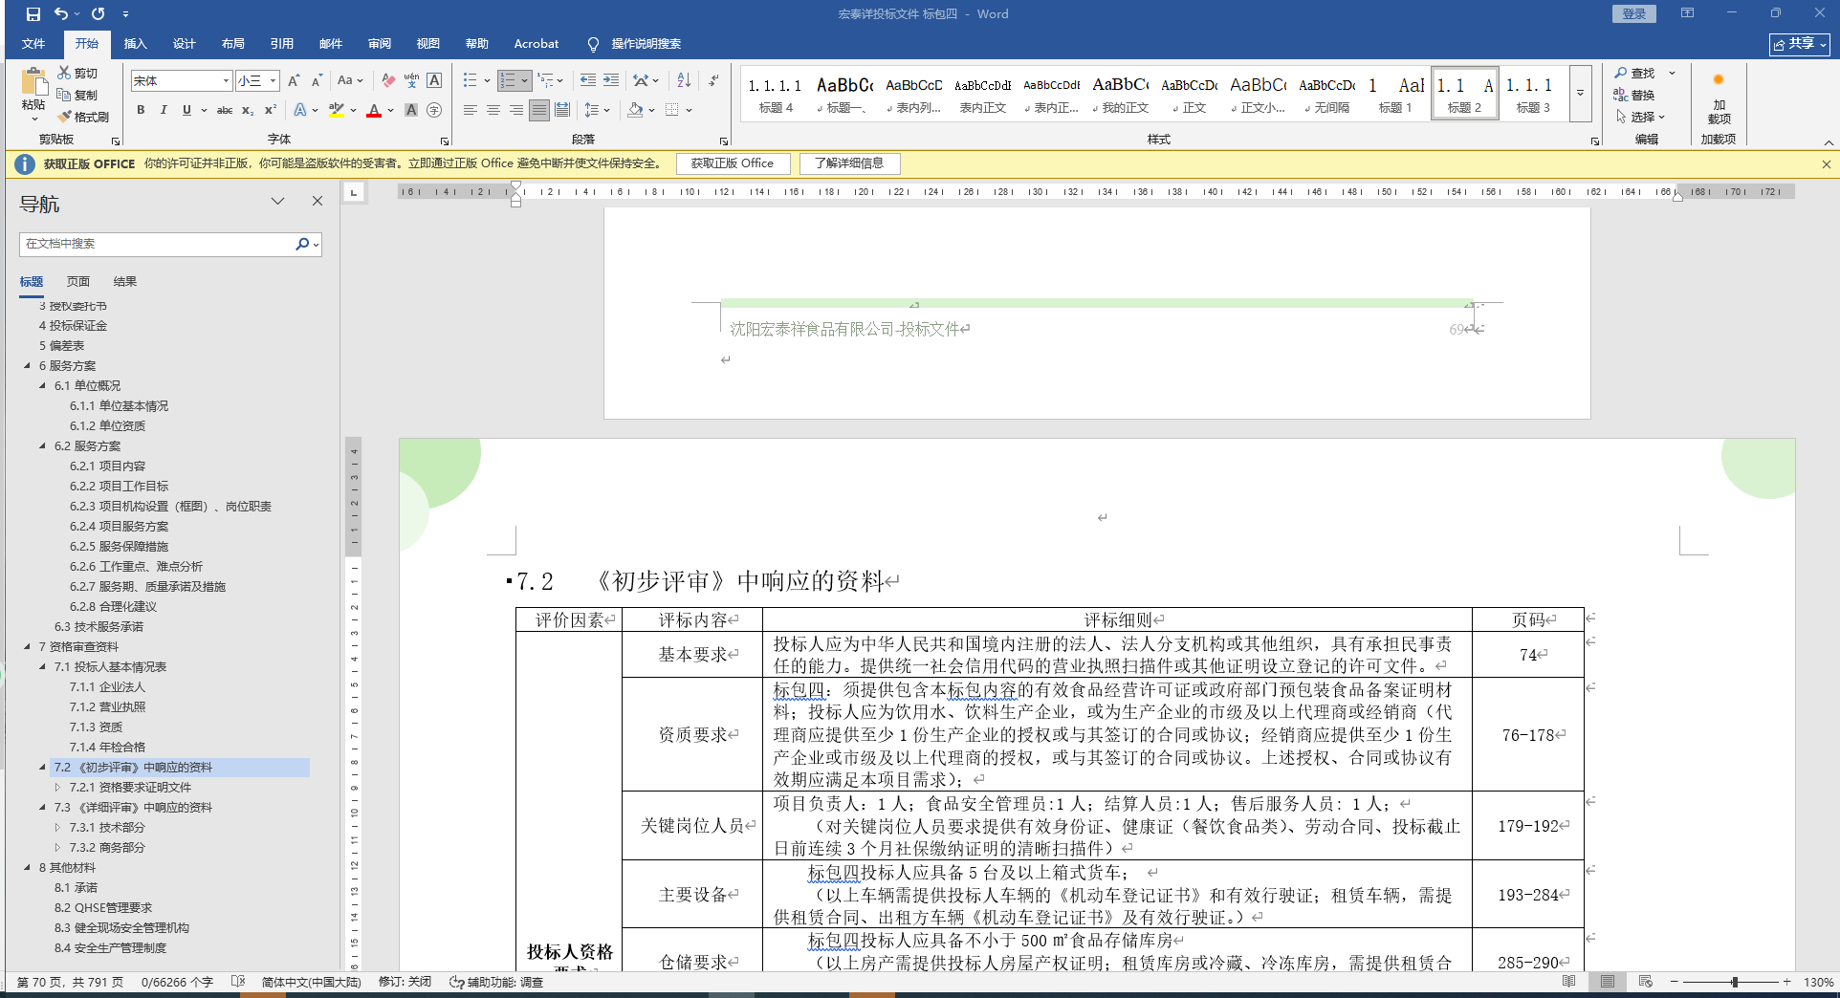This screenshot has width=1840, height=998.
Task: Increase indent of the paragraph
Action: click(x=611, y=80)
